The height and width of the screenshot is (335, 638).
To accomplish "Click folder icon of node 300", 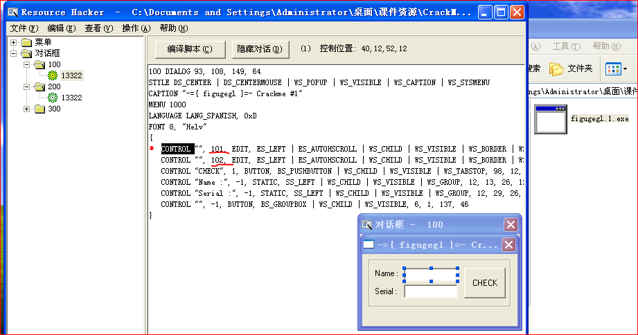I will (x=39, y=109).
